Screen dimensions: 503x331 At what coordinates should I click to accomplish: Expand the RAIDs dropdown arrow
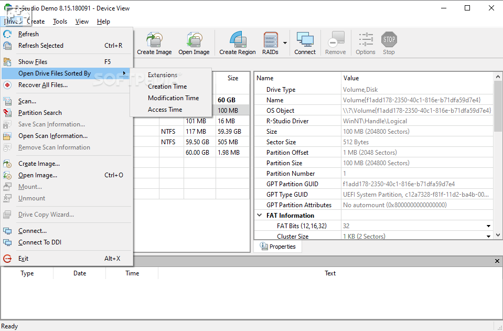tap(285, 43)
